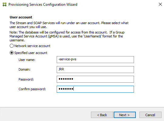Focus the Domain field containing JRR

coord(95,69)
